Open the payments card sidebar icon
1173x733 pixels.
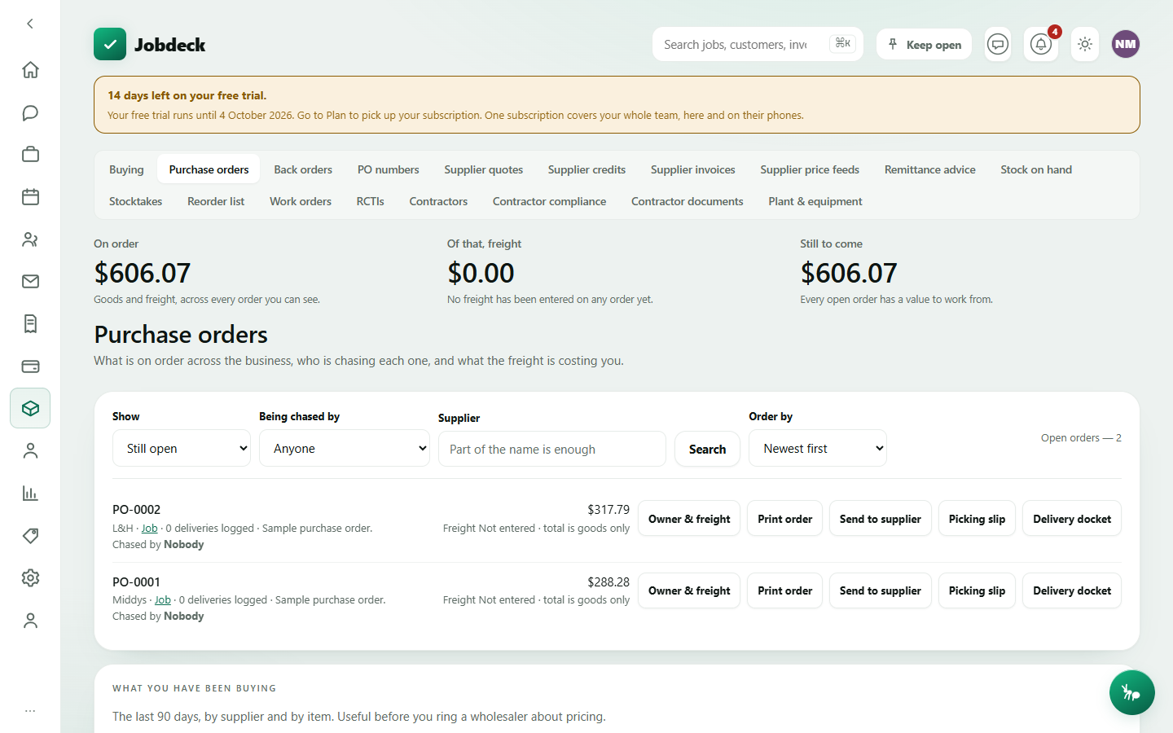pyautogui.click(x=30, y=366)
